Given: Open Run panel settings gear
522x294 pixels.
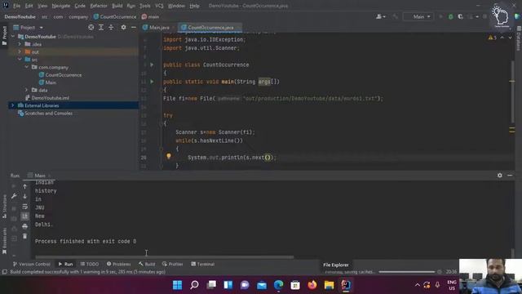Looking at the screenshot, I should 500,176.
